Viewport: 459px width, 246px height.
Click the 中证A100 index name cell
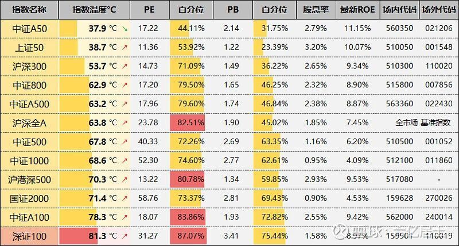[x=29, y=217]
